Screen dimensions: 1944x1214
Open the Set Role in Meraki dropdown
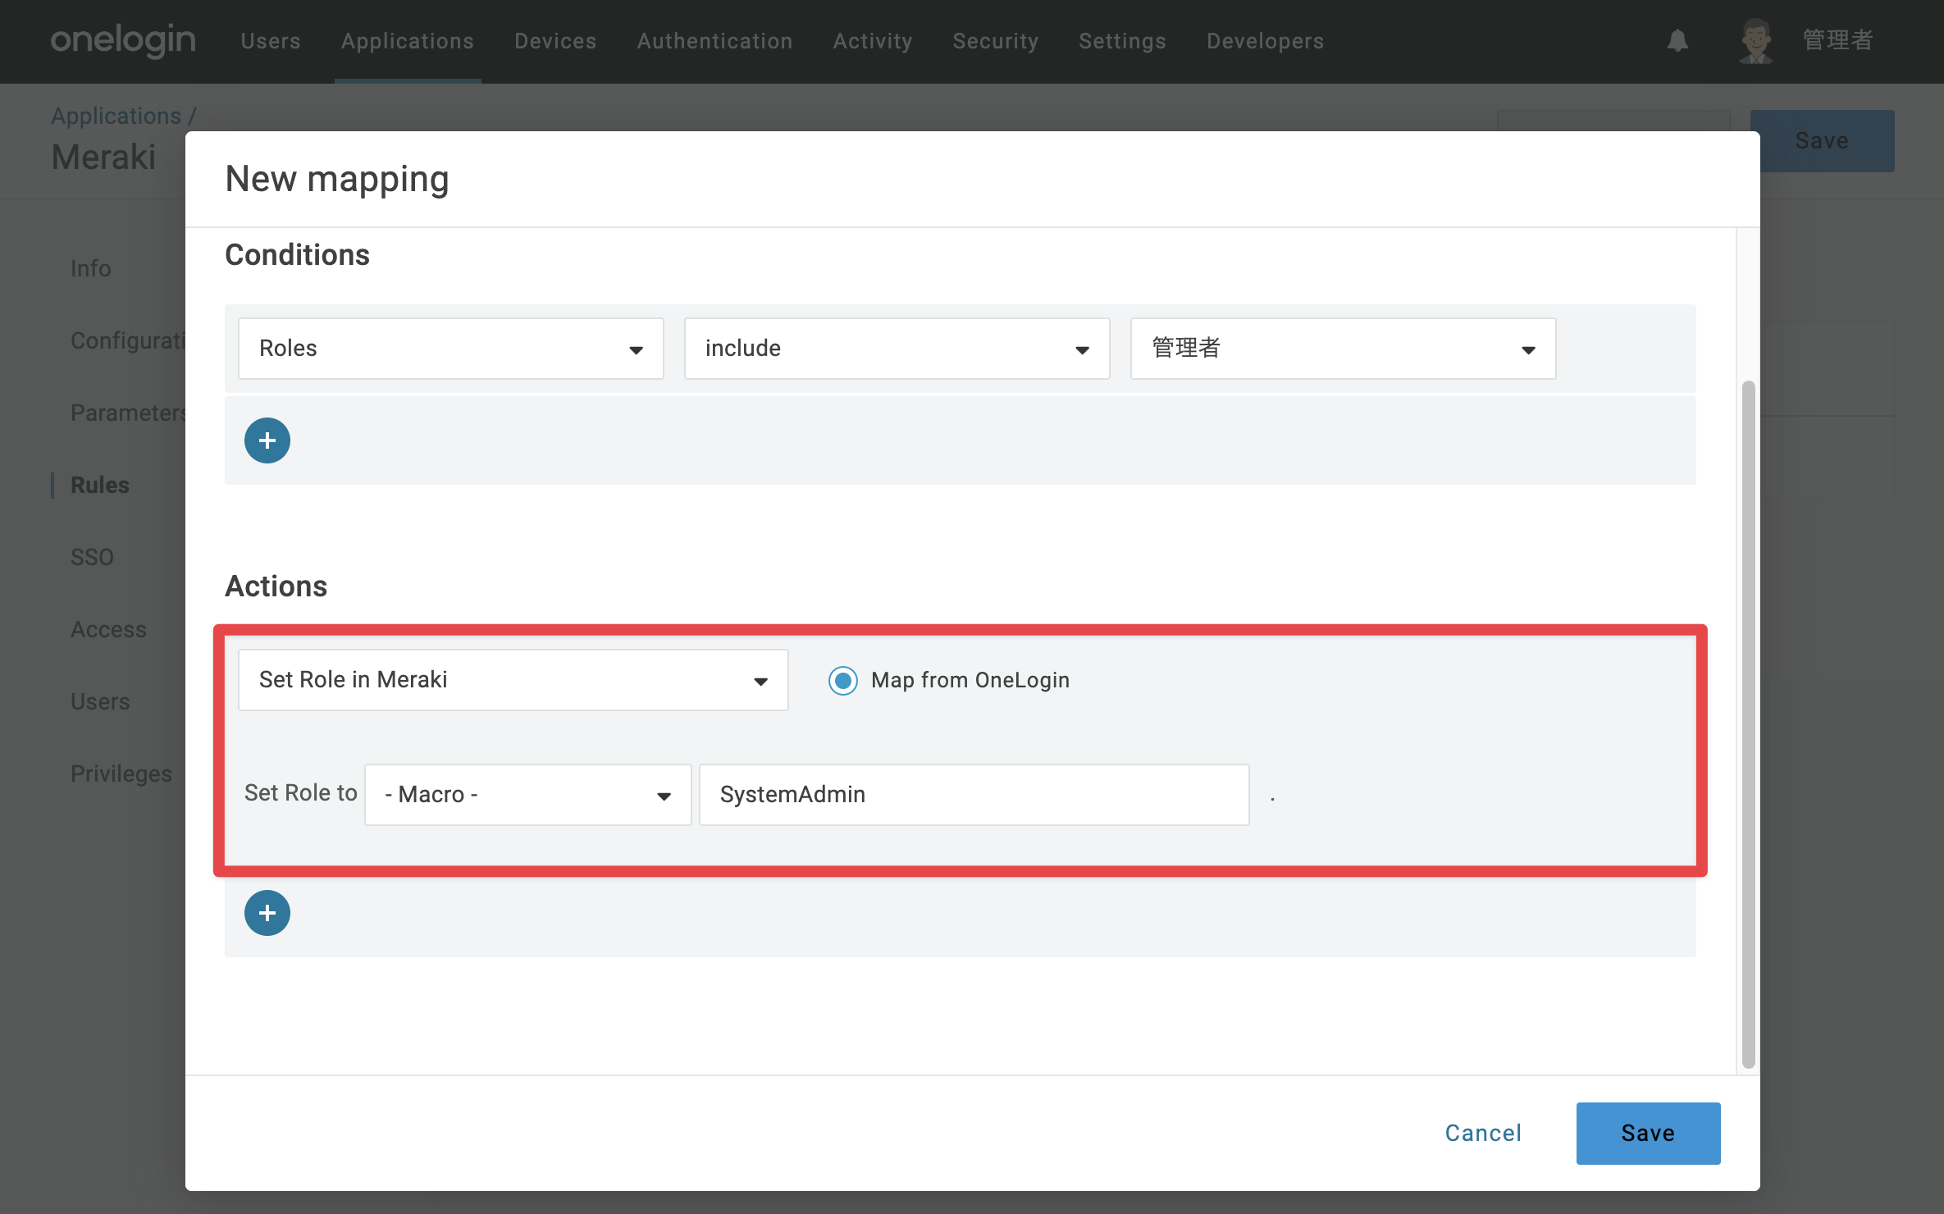pyautogui.click(x=513, y=680)
